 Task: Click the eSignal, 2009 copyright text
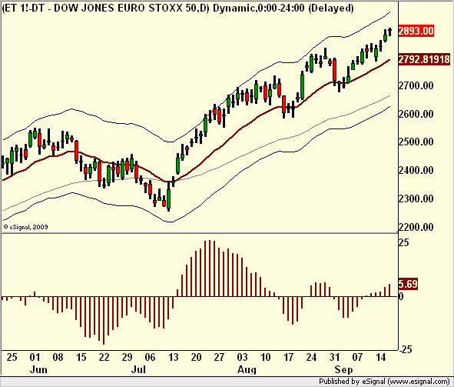[x=25, y=227]
